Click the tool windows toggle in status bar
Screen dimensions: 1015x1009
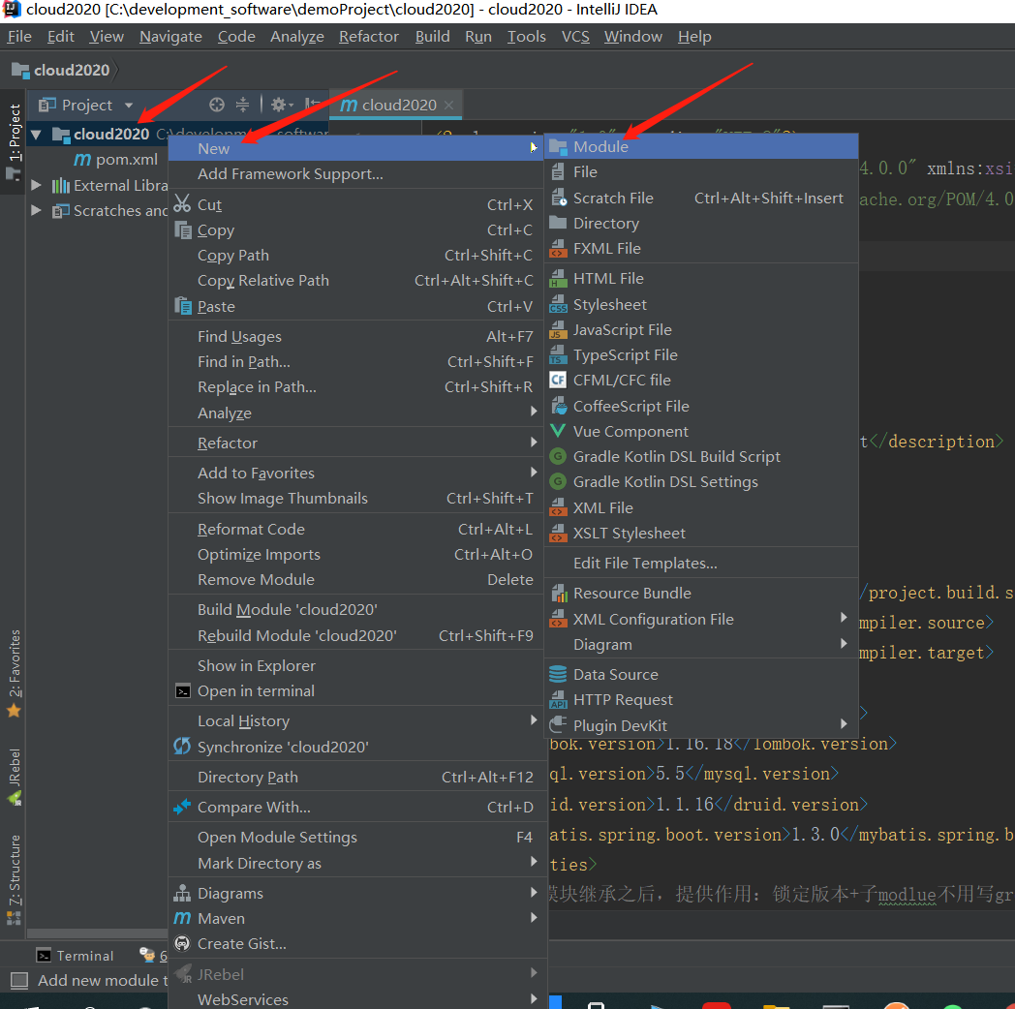19,981
